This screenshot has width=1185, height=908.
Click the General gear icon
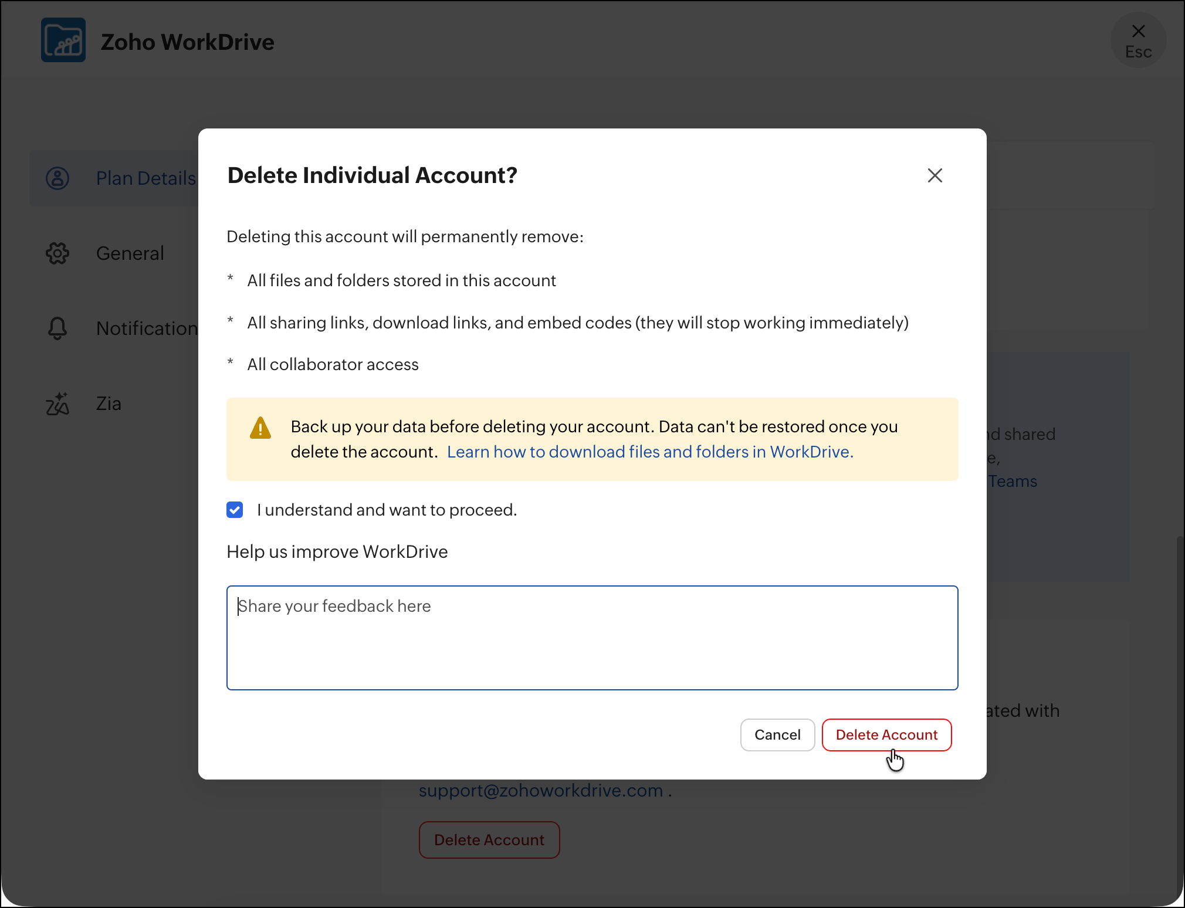(57, 253)
